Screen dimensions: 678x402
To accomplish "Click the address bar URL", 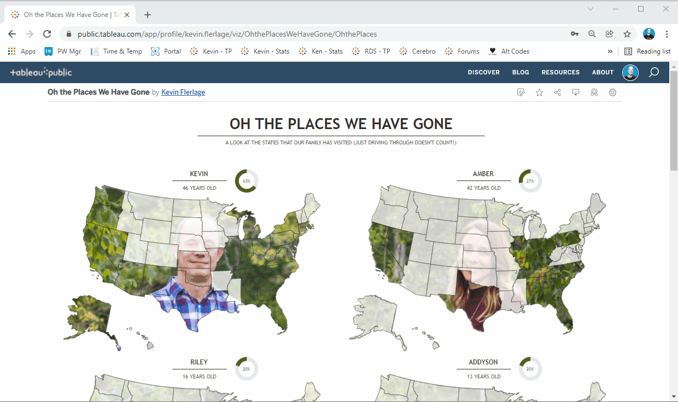I will (x=227, y=34).
